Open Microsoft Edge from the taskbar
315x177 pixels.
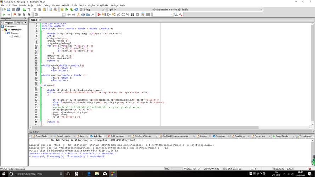89,173
